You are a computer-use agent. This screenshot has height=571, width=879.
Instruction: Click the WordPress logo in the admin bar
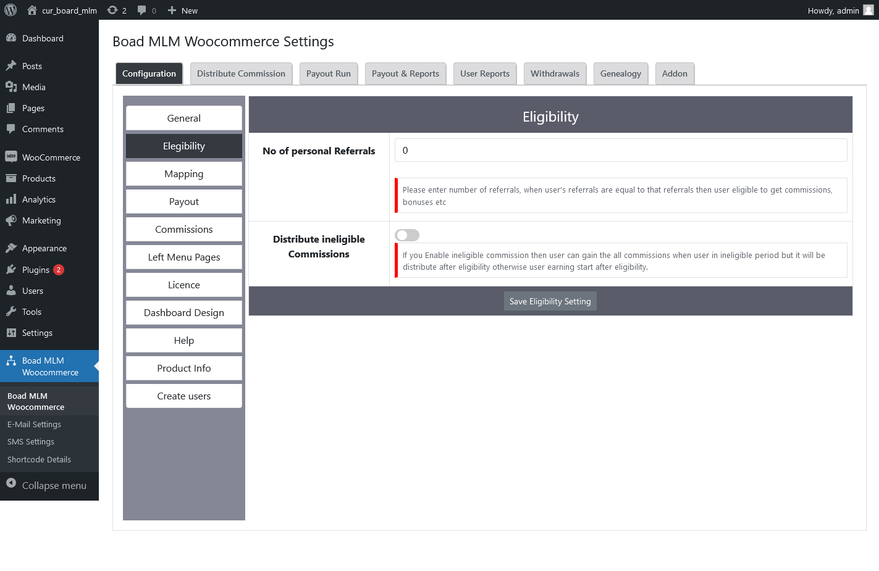(9, 10)
